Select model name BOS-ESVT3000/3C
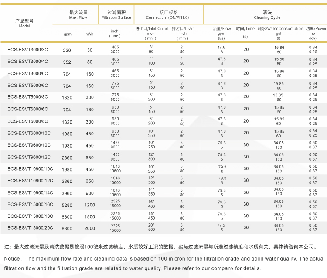The height and width of the screenshot is (278, 327). tap(27, 50)
